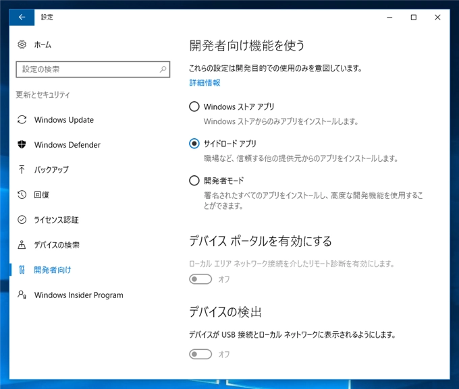Click the Windows Update refresh icon
The image size is (459, 389).
(22, 119)
